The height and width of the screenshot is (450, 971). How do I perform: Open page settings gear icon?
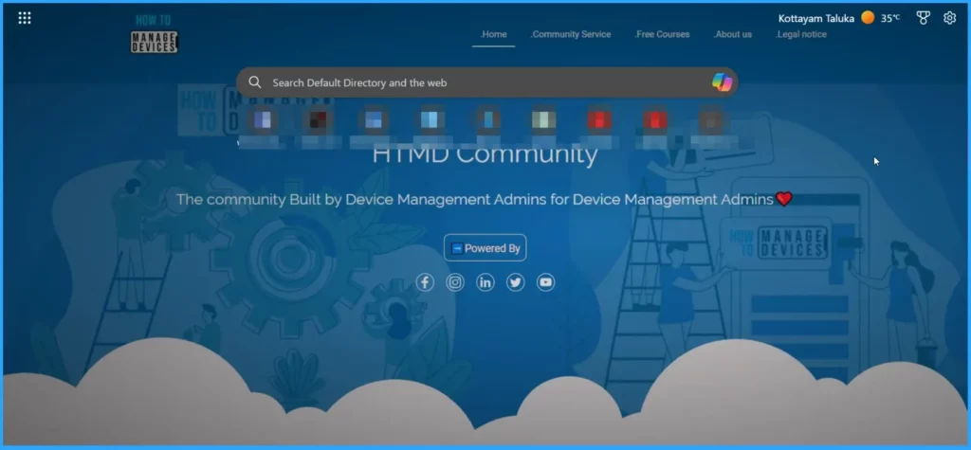(949, 18)
